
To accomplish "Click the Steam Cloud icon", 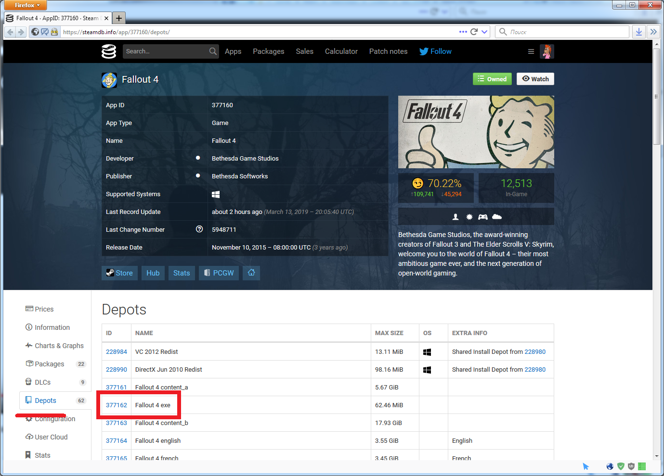I will pos(497,217).
